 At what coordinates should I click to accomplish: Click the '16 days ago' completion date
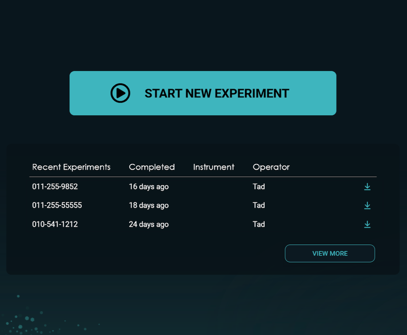[148, 187]
